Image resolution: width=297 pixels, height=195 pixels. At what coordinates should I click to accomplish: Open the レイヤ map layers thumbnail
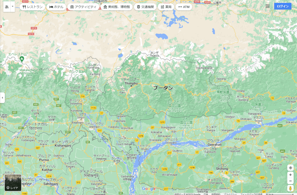(13, 183)
